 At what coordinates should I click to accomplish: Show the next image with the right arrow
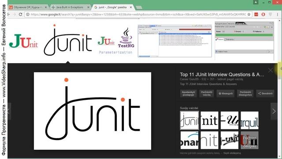274,111
